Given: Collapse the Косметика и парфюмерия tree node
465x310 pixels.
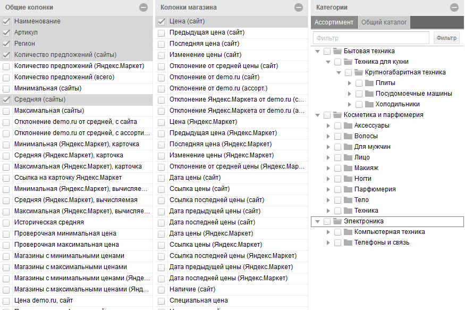Looking at the screenshot, I should pos(318,115).
